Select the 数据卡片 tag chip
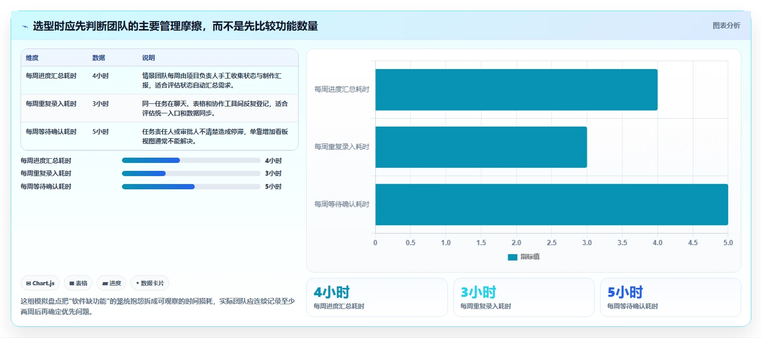 point(150,283)
